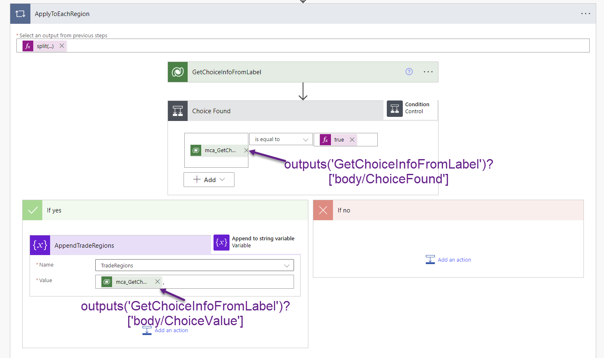Click the GetChoiceInfoFromLabel connector icon
The width and height of the screenshot is (604, 358).
pos(177,72)
